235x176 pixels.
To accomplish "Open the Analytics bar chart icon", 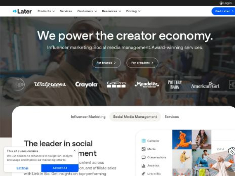I will (143, 165).
